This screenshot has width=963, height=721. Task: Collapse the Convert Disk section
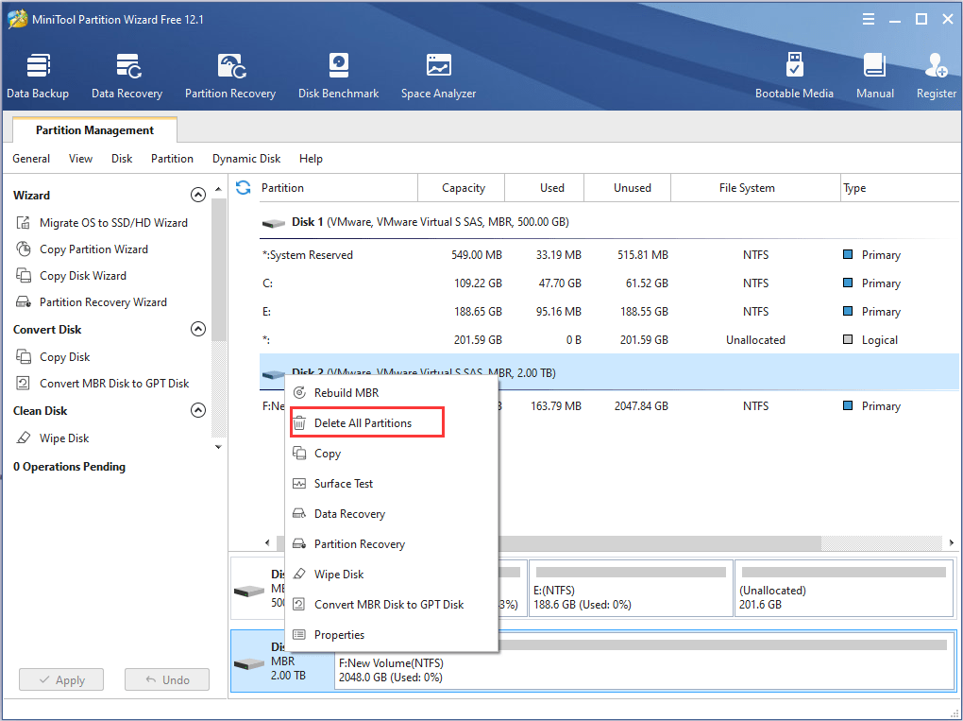pyautogui.click(x=198, y=329)
